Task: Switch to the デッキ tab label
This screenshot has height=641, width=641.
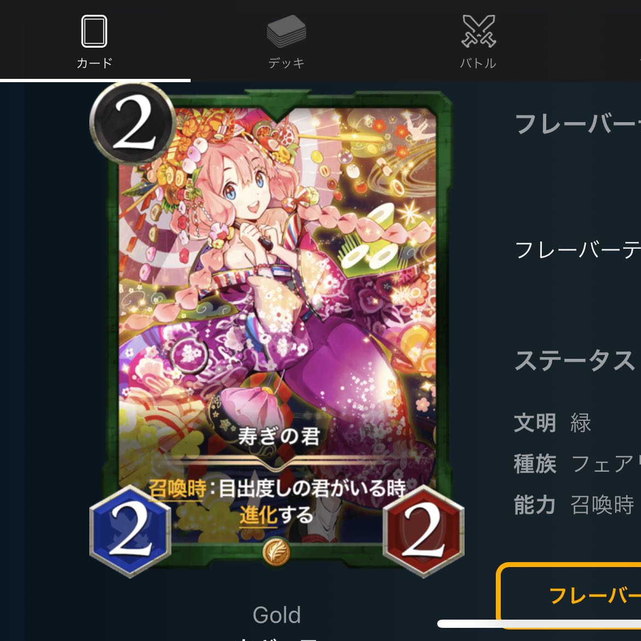Action: point(286,63)
